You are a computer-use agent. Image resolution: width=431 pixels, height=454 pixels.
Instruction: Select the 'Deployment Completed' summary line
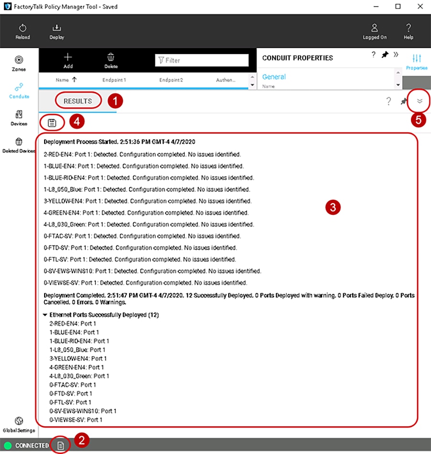(x=229, y=299)
